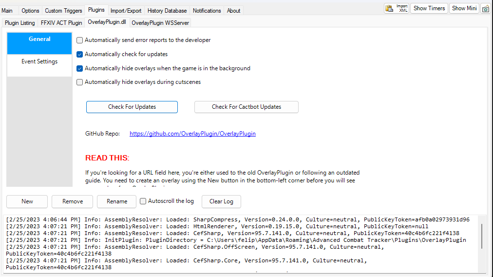Enable hiding overlays during cutscenes

coord(80,82)
